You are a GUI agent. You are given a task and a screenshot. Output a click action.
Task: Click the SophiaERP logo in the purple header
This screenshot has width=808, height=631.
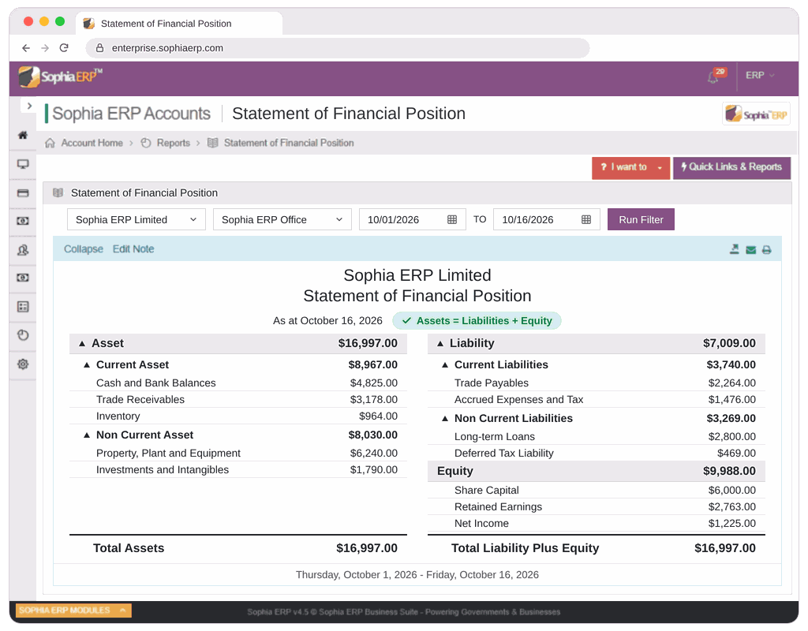pyautogui.click(x=60, y=77)
